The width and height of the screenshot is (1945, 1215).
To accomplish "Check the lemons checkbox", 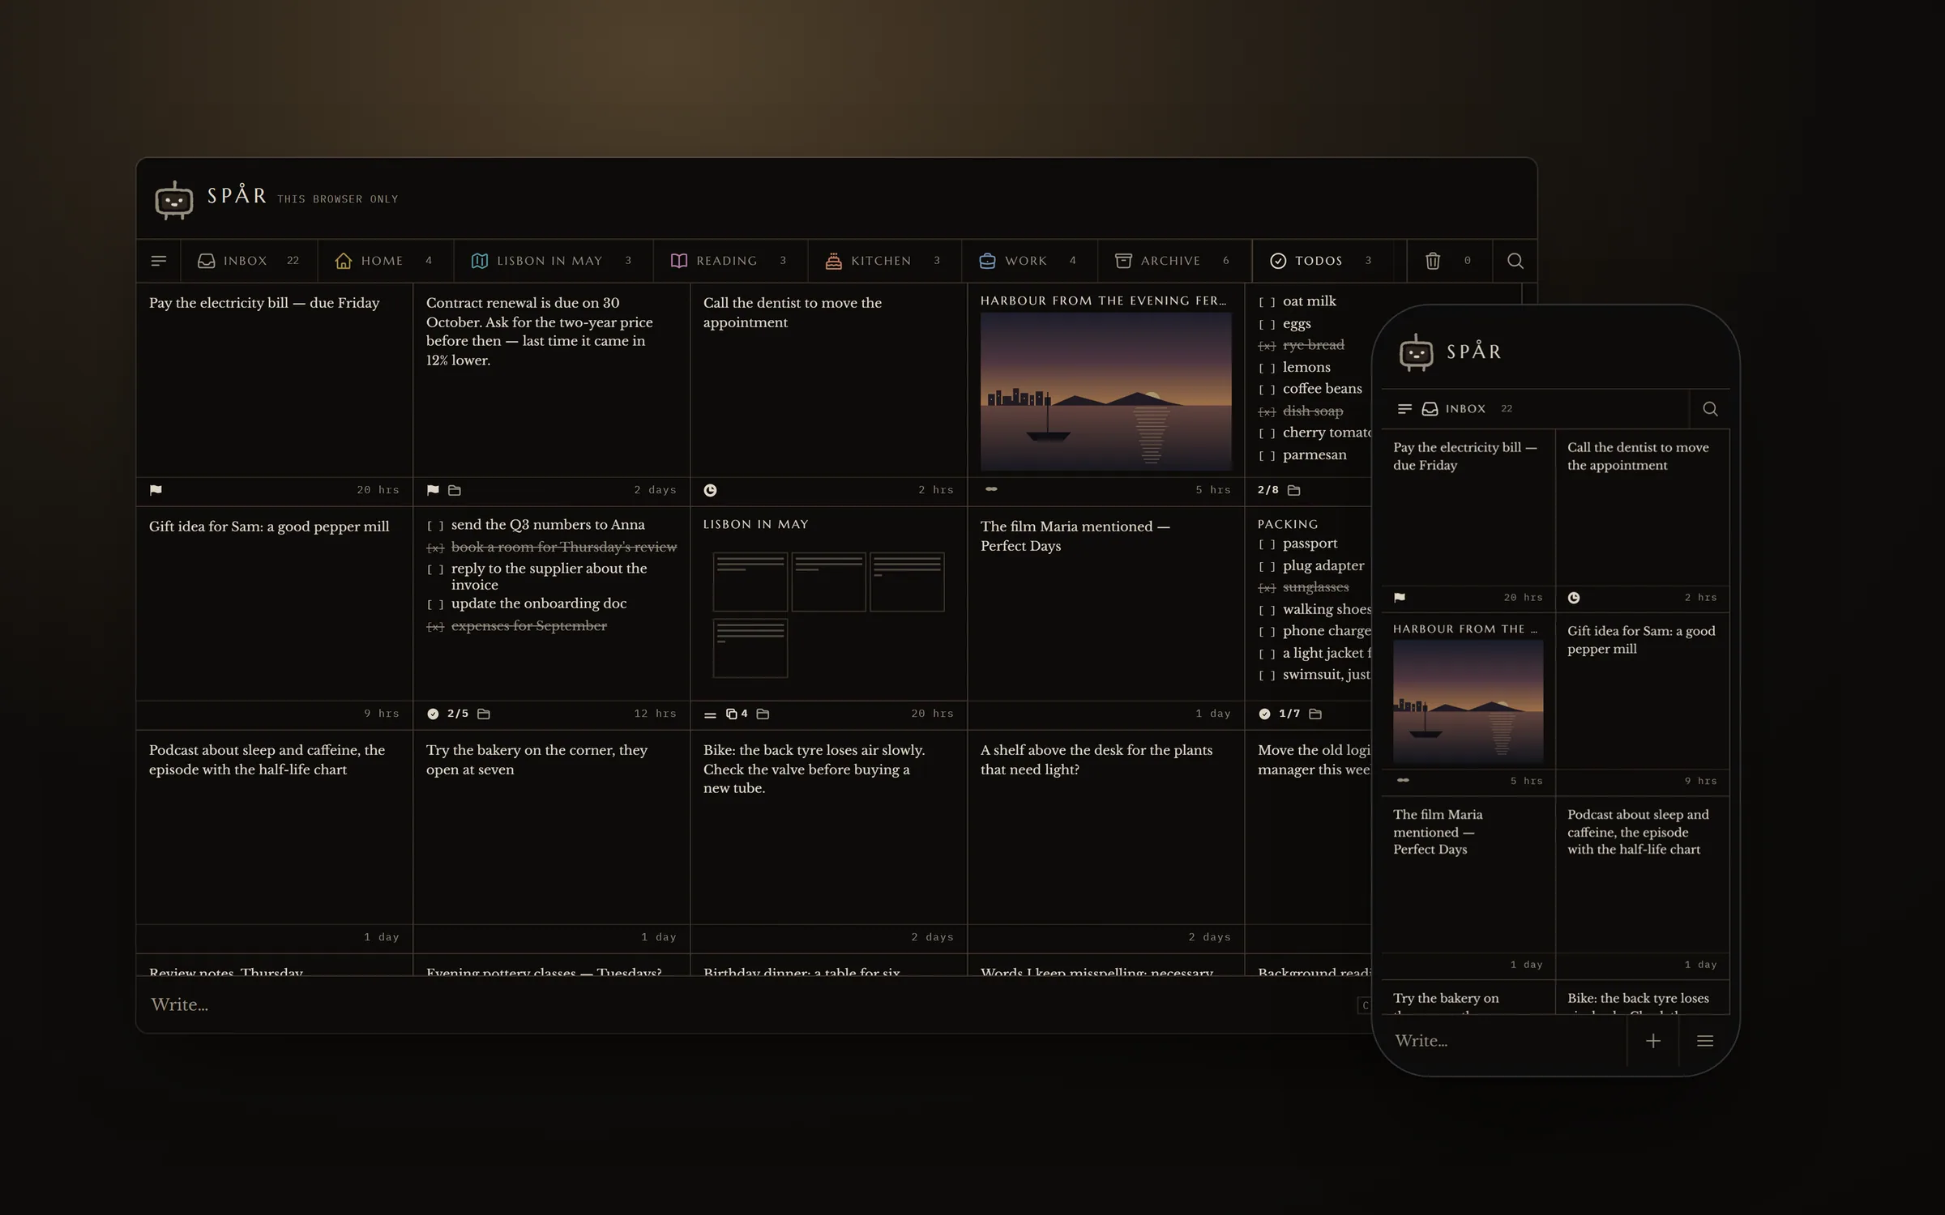I will 1267,368.
